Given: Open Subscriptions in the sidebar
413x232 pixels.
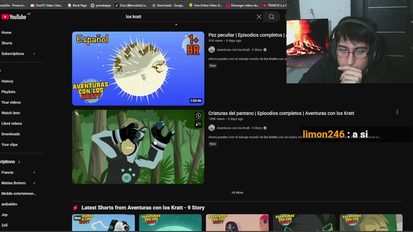Looking at the screenshot, I should click(13, 54).
